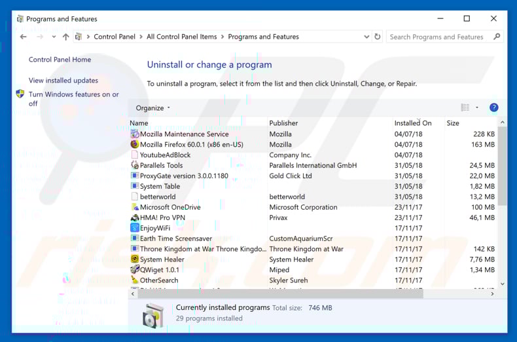Image resolution: width=517 pixels, height=342 pixels.
Task: Sort by the Name column header
Action: 139,123
